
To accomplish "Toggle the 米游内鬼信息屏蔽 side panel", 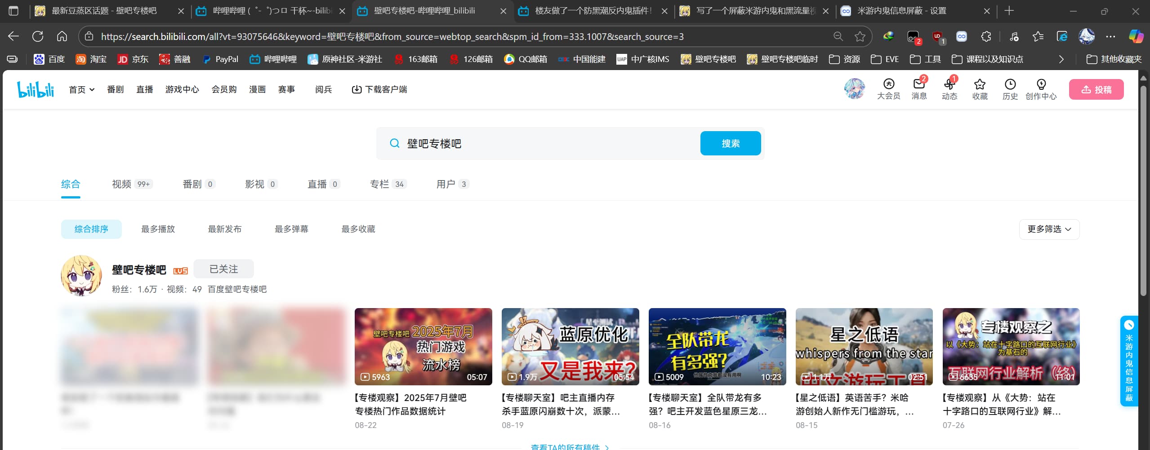I will (x=1128, y=361).
